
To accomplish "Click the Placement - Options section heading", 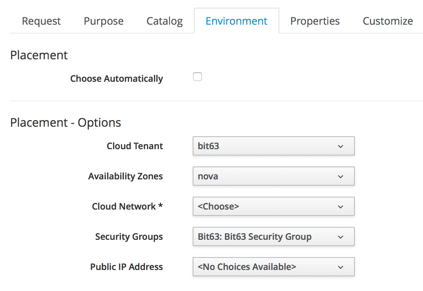I will pos(66,123).
